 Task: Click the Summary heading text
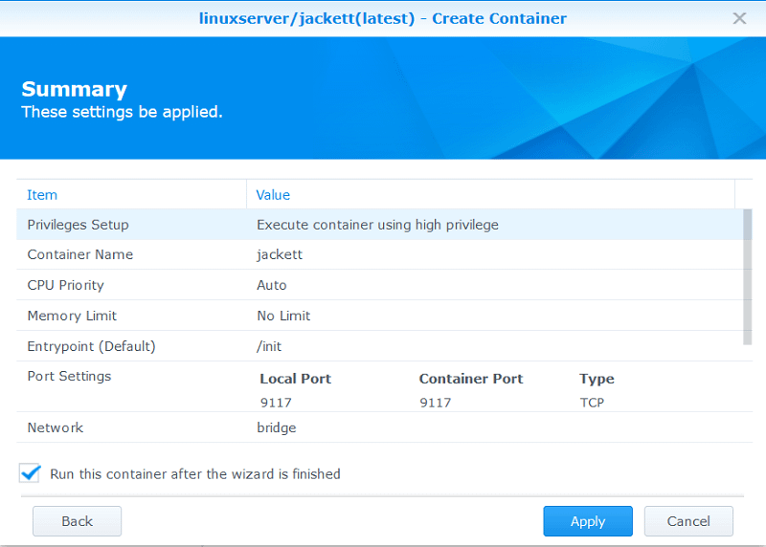click(x=75, y=89)
